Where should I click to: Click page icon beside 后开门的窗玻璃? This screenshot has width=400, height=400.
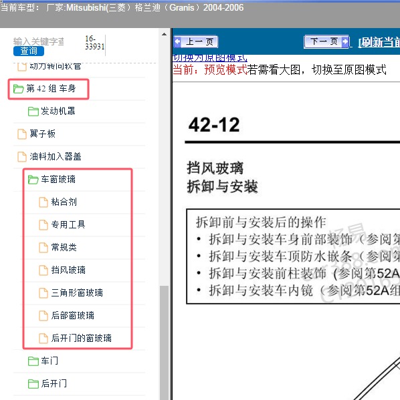coord(43,339)
